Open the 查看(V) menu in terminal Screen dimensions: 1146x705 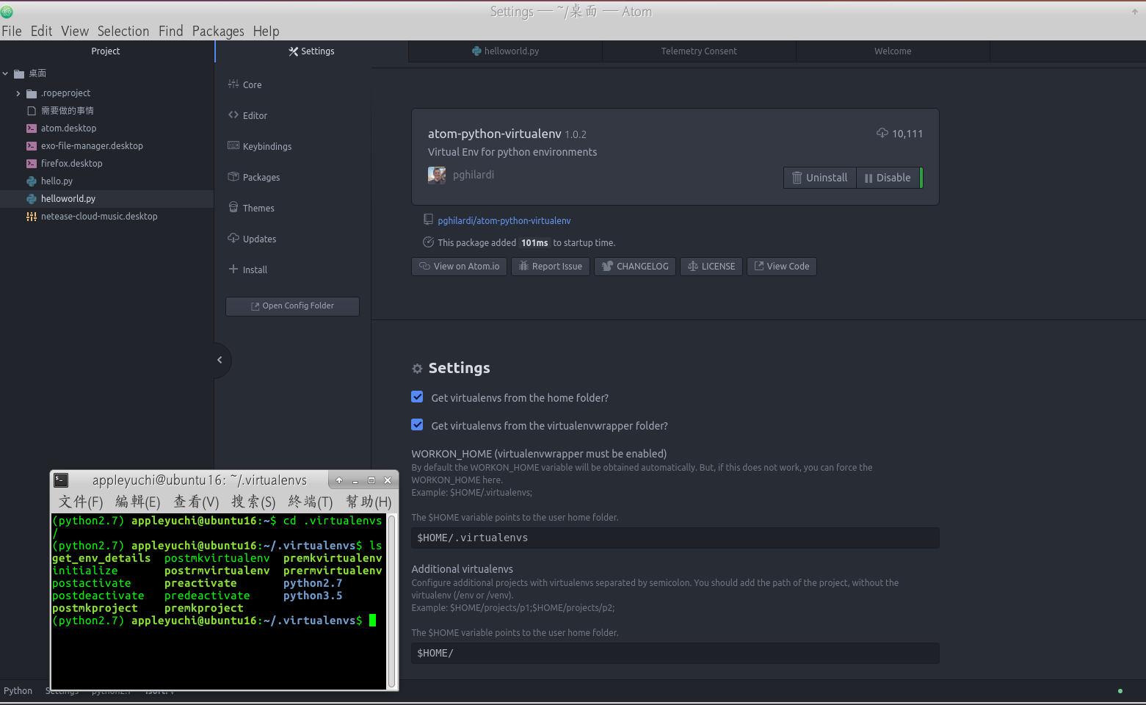coord(196,502)
